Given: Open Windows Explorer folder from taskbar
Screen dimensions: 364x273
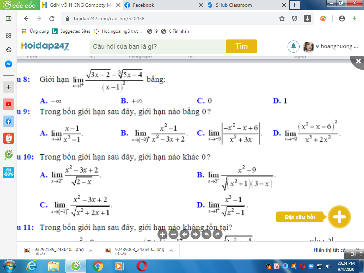Looking at the screenshot, I should coord(54,266).
